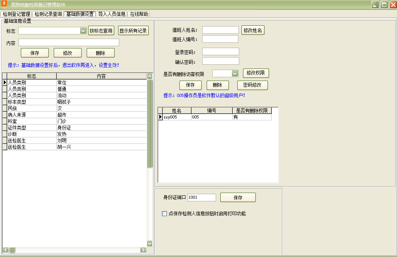Click the 标志 column header
Screen dimensions: 397x257
coord(32,76)
